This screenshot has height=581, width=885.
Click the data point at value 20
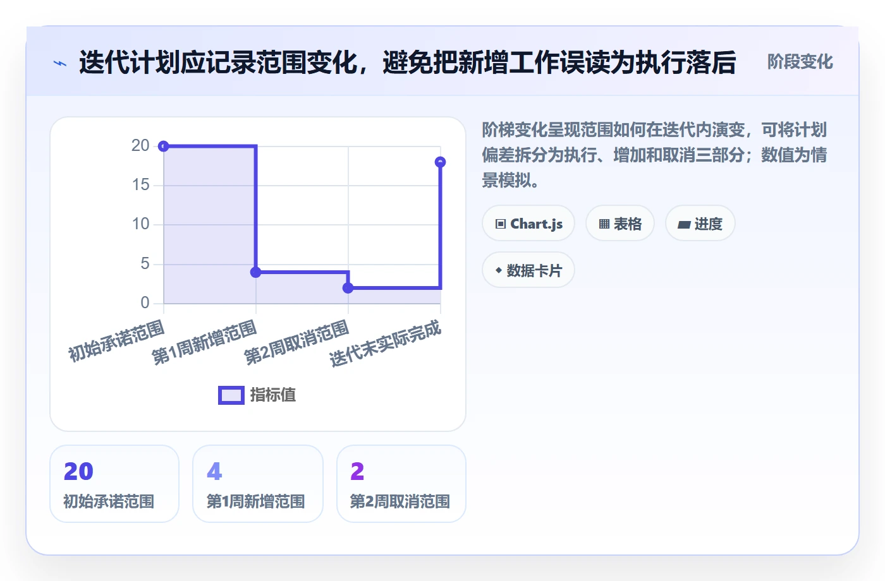point(164,147)
